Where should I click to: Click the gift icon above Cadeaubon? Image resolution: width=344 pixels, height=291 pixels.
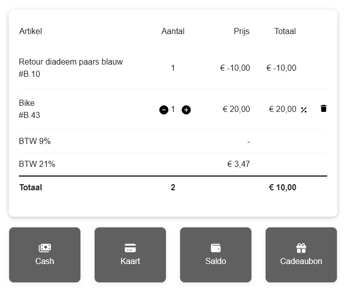pyautogui.click(x=301, y=248)
